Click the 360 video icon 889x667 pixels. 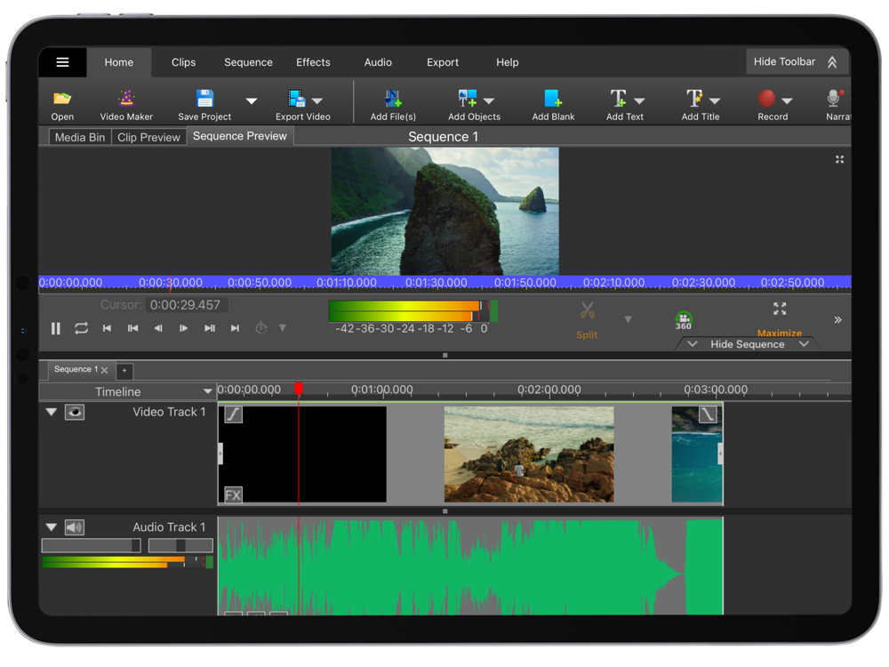point(683,321)
